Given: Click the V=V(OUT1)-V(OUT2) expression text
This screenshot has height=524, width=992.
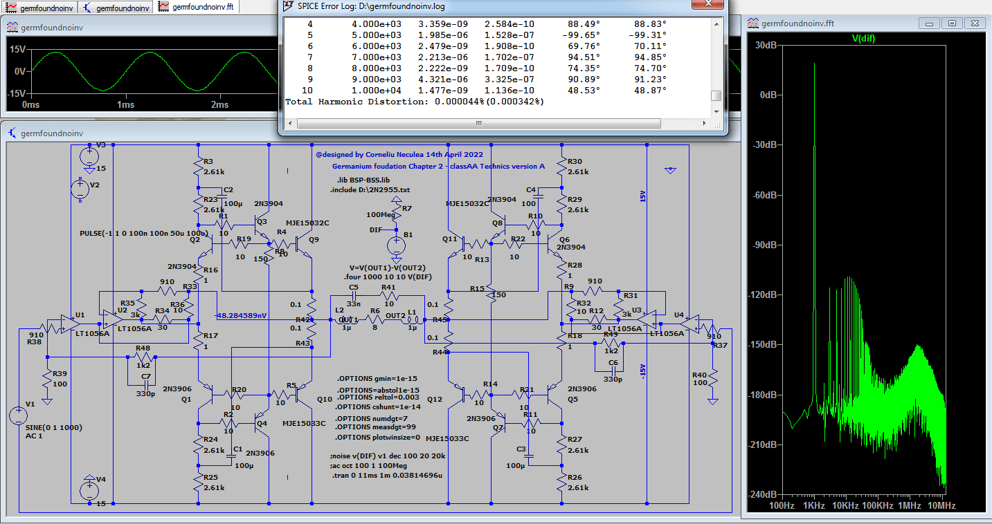Looking at the screenshot, I should (388, 268).
